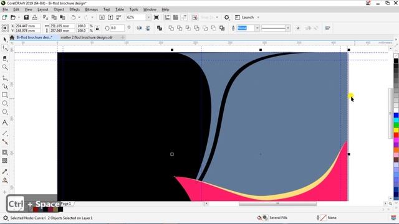Screen dimensions: 399x224
Task: Select the Freehand curve tool
Action: tap(4, 78)
